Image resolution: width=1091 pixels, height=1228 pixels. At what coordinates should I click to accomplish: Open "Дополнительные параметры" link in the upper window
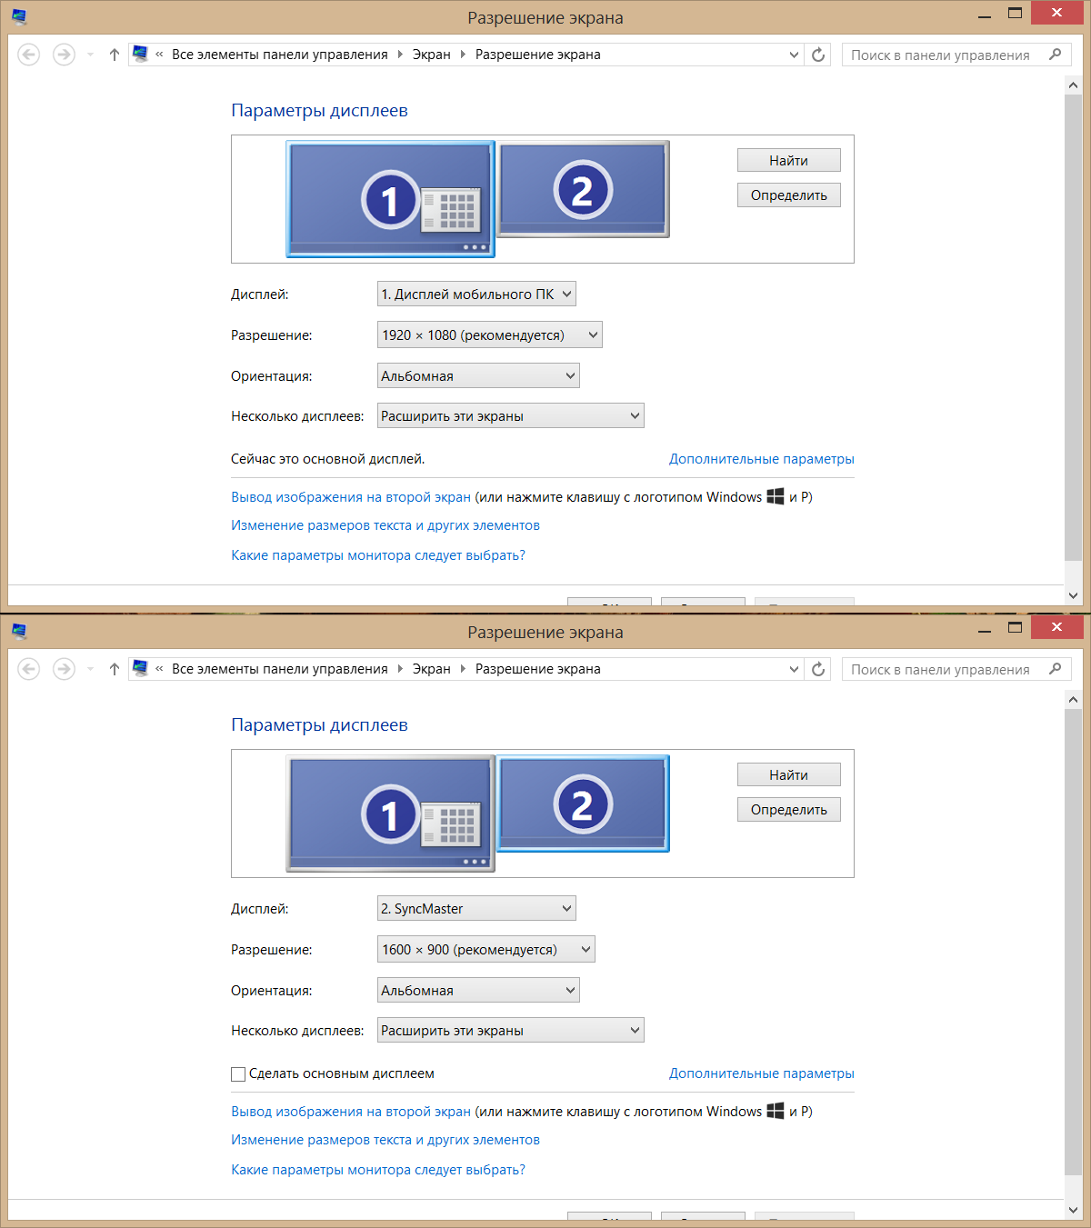pos(761,459)
